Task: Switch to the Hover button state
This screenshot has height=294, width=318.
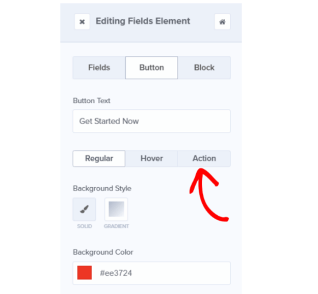Action: 151,158
